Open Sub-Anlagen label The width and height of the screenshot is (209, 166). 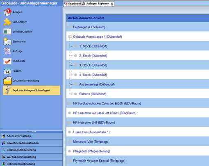[20, 22]
